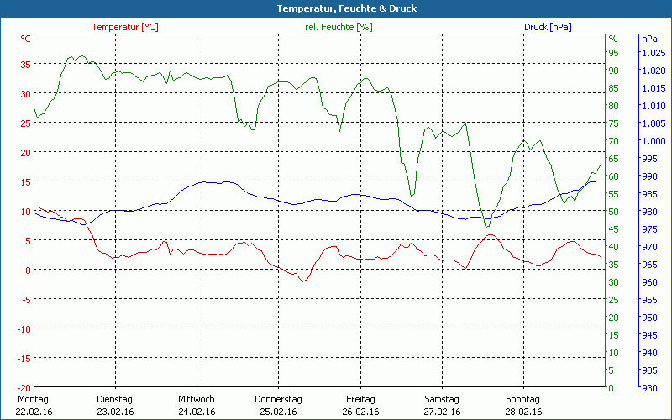Select the date "26.02.16"

coord(360,412)
